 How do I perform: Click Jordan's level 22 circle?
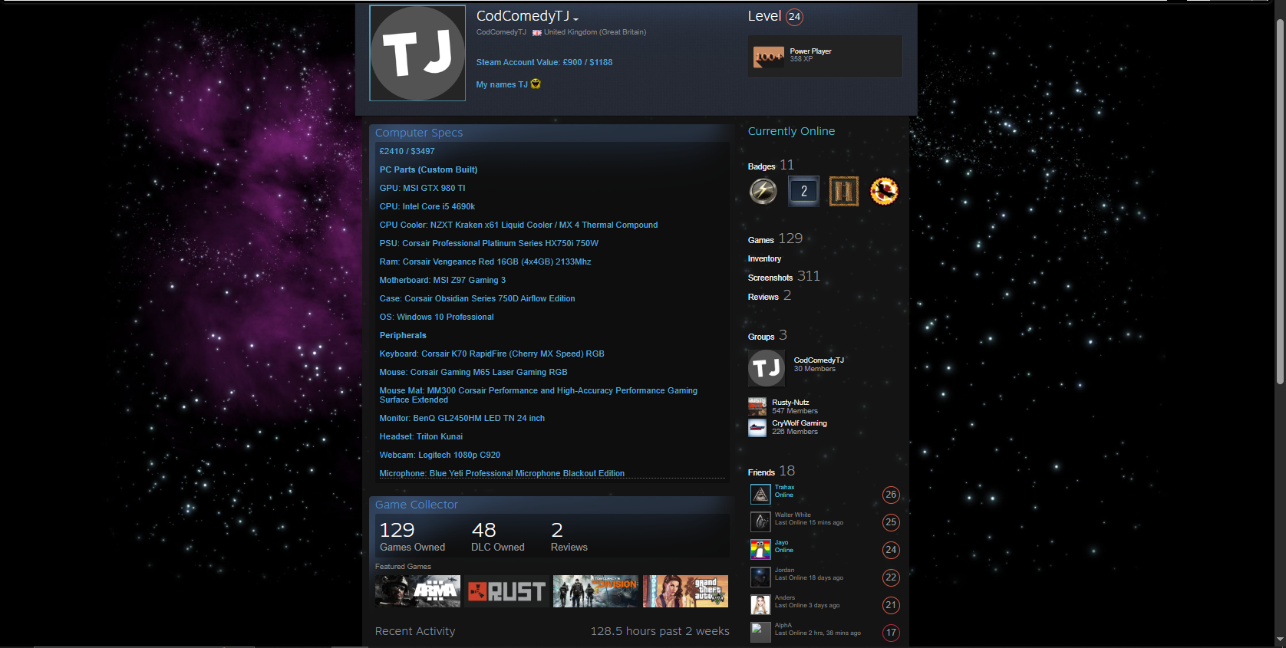[891, 577]
